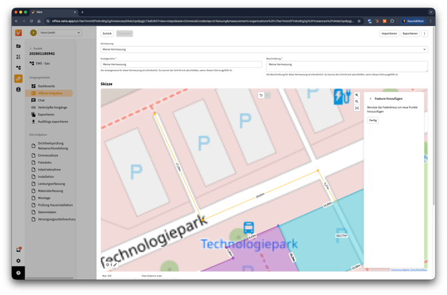Open the Chat sidebar entry

tap(41, 101)
